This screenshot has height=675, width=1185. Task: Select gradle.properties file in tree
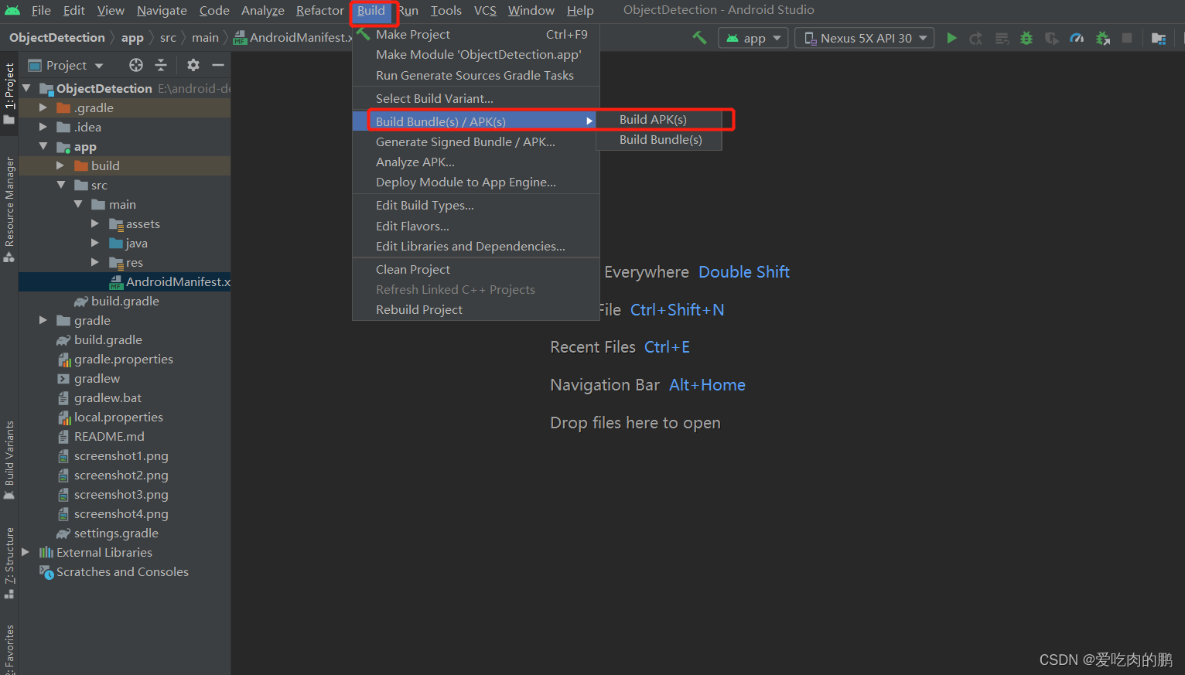click(x=125, y=359)
